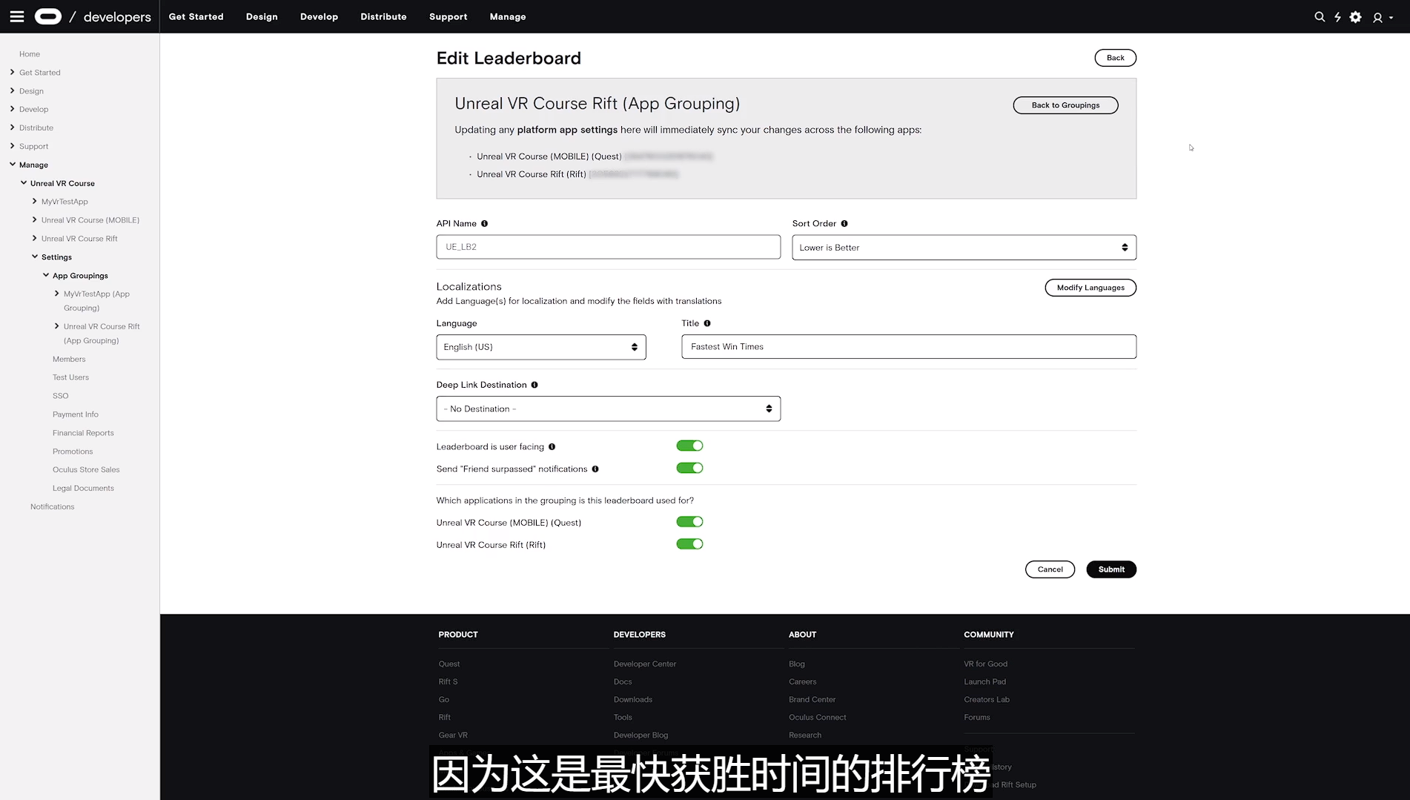Open Members in the sidebar
This screenshot has height=800, width=1410.
click(x=69, y=359)
